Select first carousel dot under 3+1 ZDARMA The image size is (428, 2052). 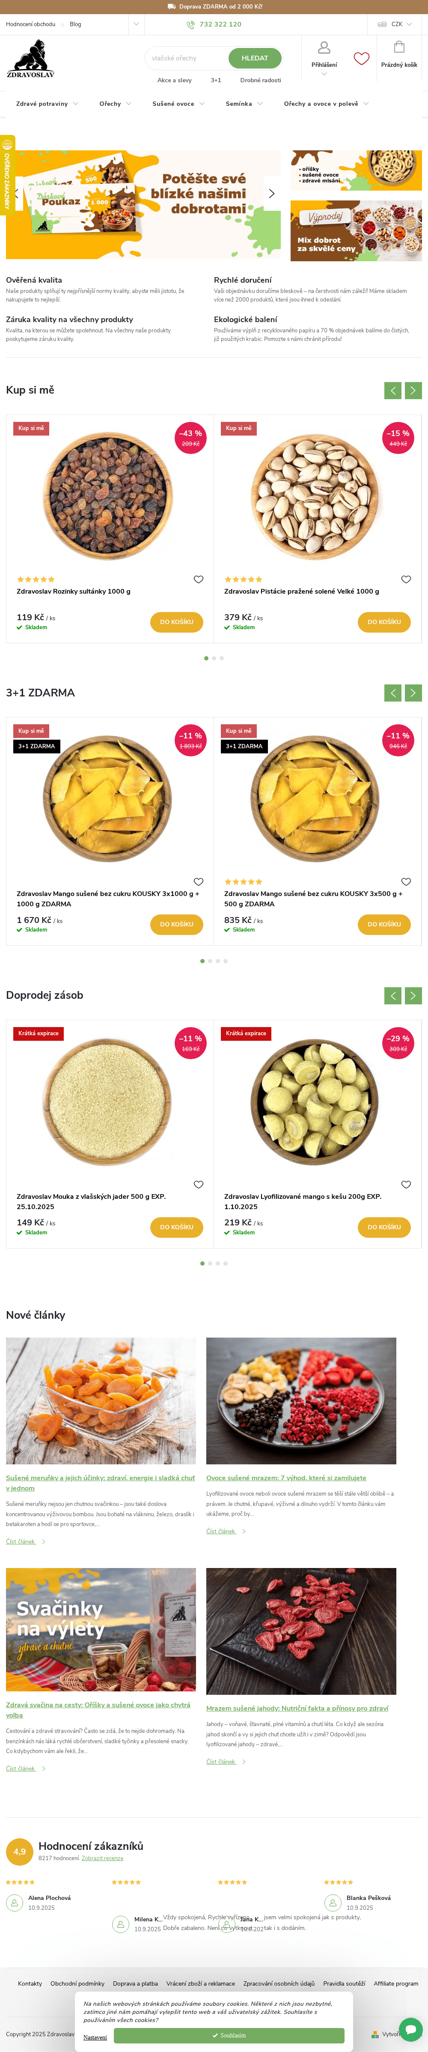pos(202,961)
